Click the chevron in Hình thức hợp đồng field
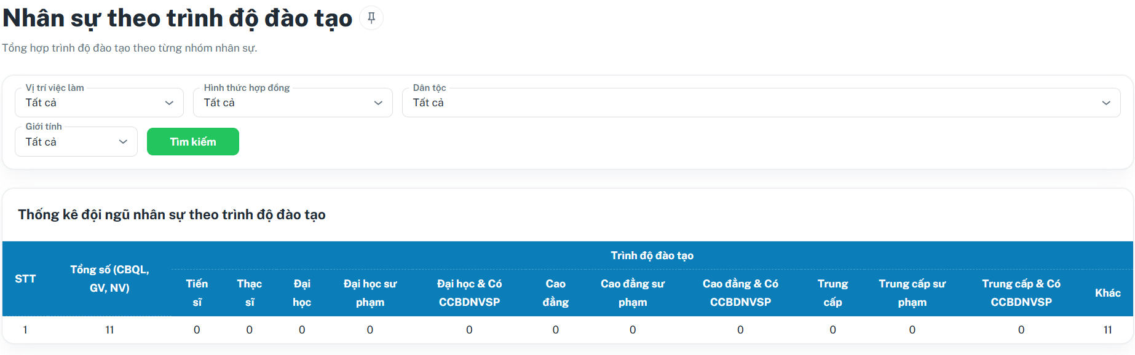The image size is (1135, 355). 378,103
